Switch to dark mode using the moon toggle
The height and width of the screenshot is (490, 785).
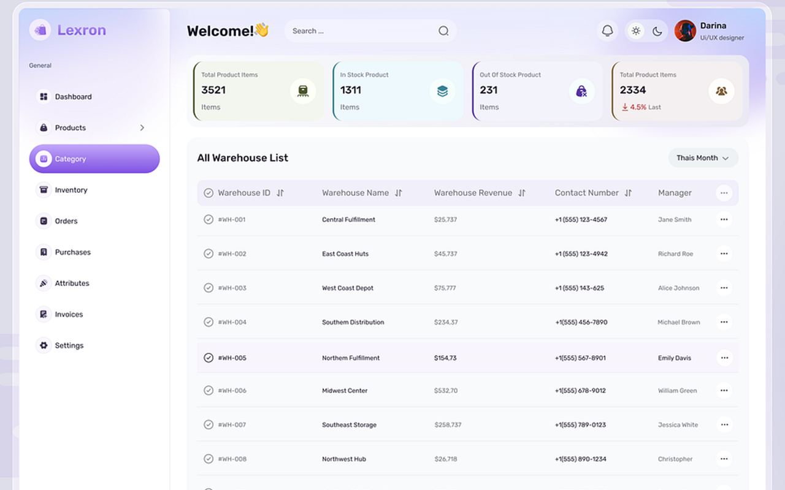657,31
